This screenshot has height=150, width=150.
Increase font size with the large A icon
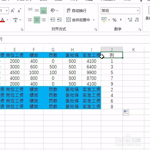13,10
